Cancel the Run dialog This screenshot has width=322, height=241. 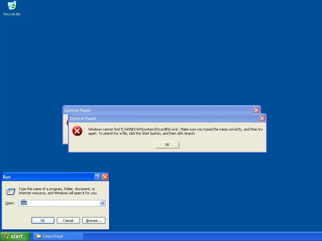click(x=68, y=221)
